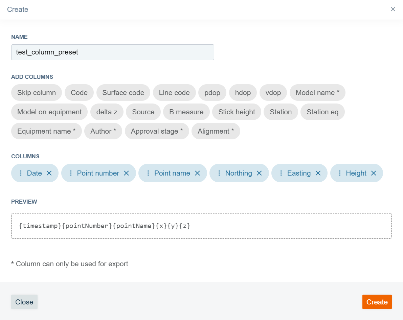Click the ADD COLUMNS section heading
Image resolution: width=403 pixels, height=320 pixels.
[x=32, y=77]
